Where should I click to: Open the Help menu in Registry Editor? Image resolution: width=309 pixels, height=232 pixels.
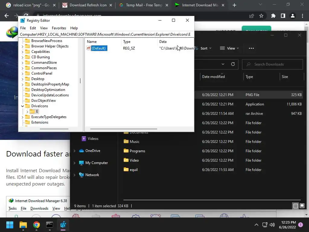tap(74, 28)
